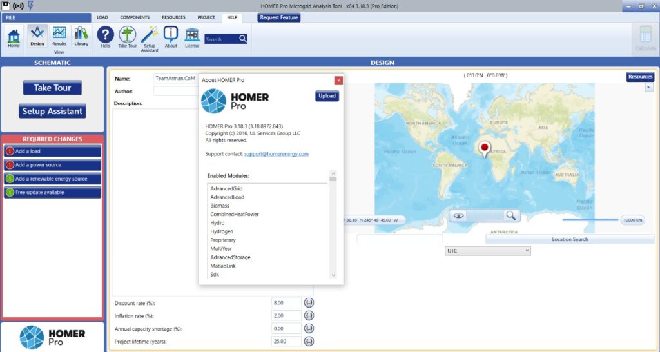Viewport: 660px width, 352px height.
Task: Open the Library icon
Action: coord(81,36)
